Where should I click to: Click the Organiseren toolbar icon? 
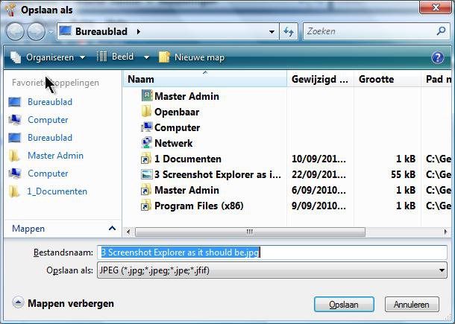coord(16,57)
